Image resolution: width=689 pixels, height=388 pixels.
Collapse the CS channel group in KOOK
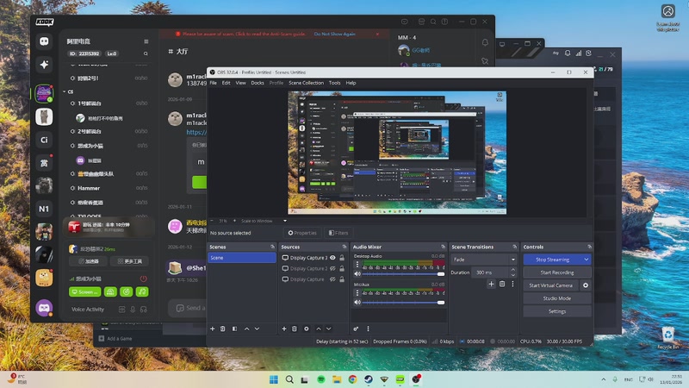(65, 91)
